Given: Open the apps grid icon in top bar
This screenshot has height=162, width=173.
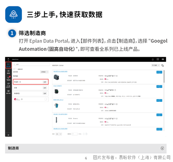Looking at the screenshot, I should pos(158,59).
